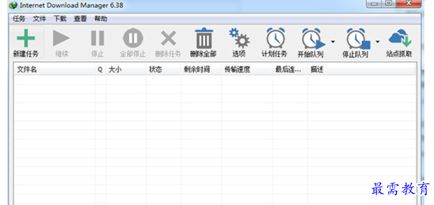This screenshot has width=434, height=205.
Task: Click the 开始队列 clock icon
Action: pyautogui.click(x=313, y=39)
